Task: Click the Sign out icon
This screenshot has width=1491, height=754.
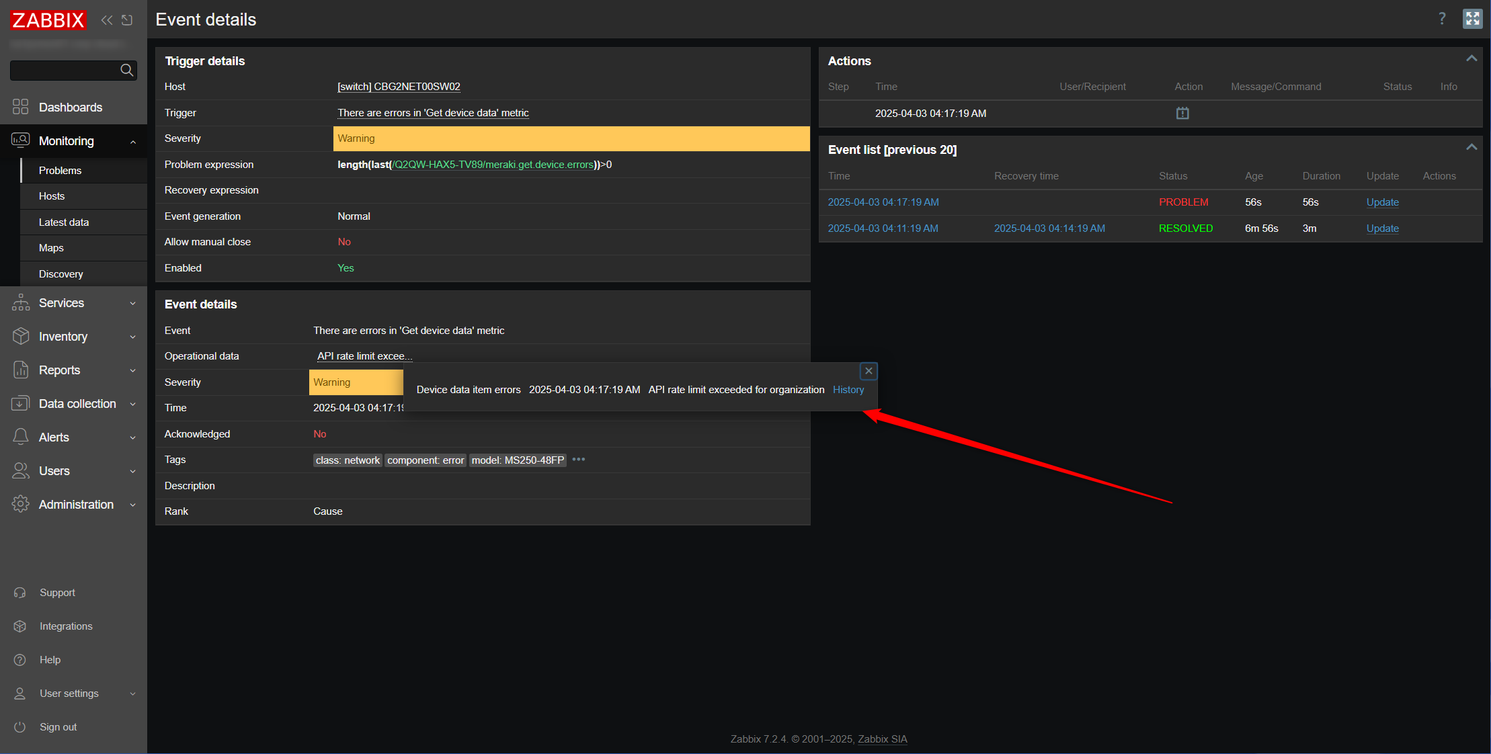Action: (20, 727)
